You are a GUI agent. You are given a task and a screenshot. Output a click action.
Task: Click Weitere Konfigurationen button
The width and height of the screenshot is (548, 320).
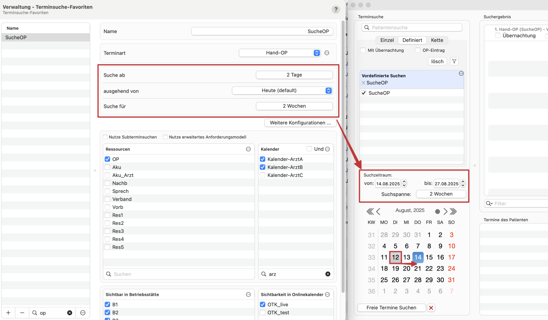300,123
